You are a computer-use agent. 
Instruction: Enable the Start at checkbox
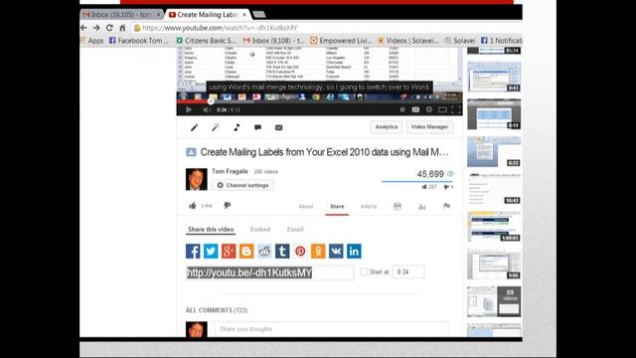coord(365,271)
